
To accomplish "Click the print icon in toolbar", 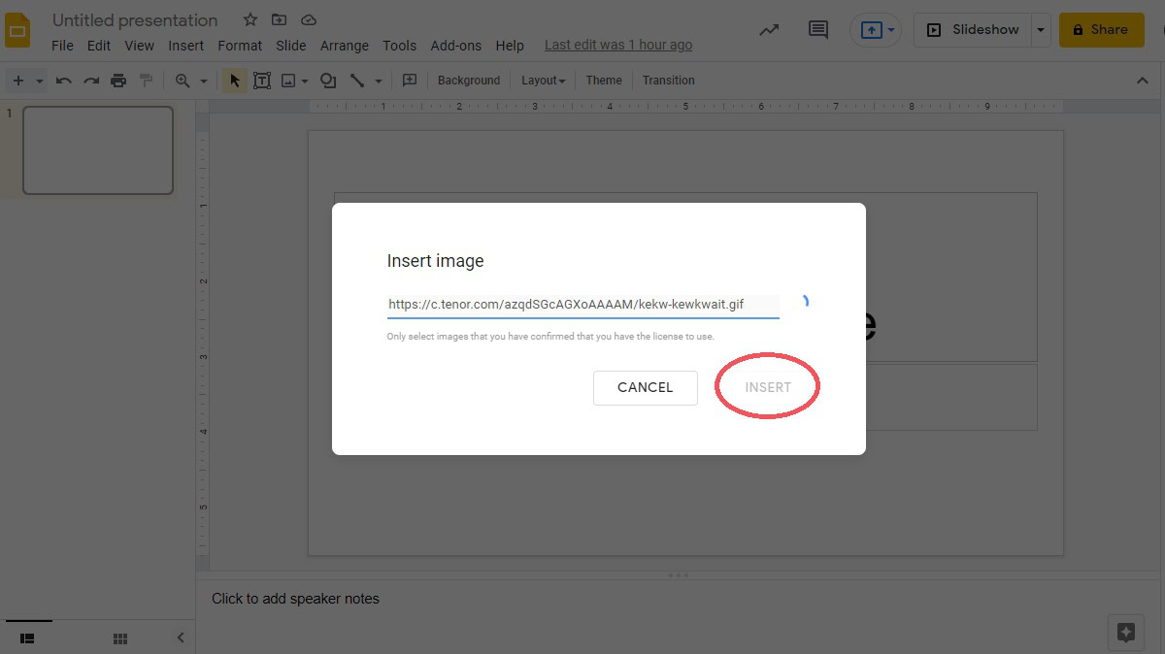I will click(x=118, y=81).
